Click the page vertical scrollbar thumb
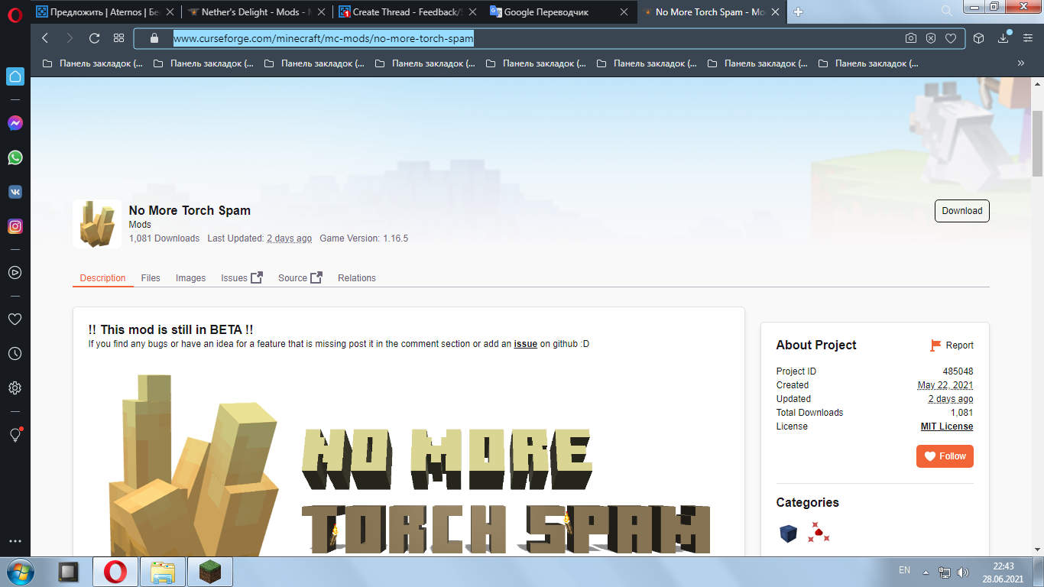Image resolution: width=1044 pixels, height=587 pixels. (x=1038, y=144)
